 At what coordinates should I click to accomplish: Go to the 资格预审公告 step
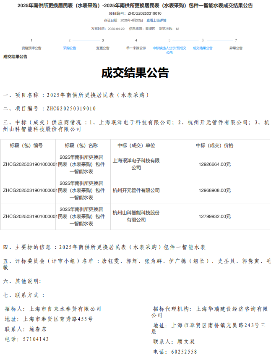coord(31,48)
